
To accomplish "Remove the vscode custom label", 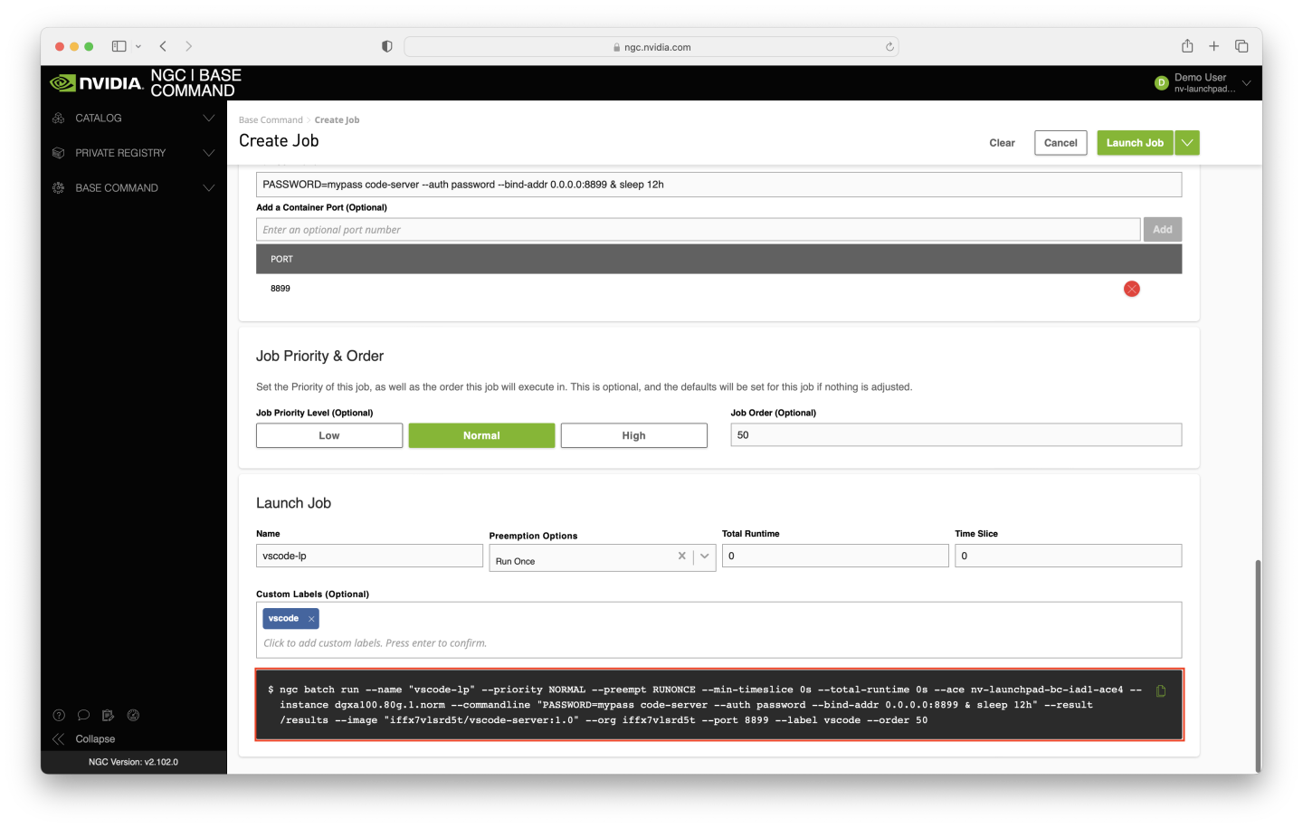I will click(311, 619).
